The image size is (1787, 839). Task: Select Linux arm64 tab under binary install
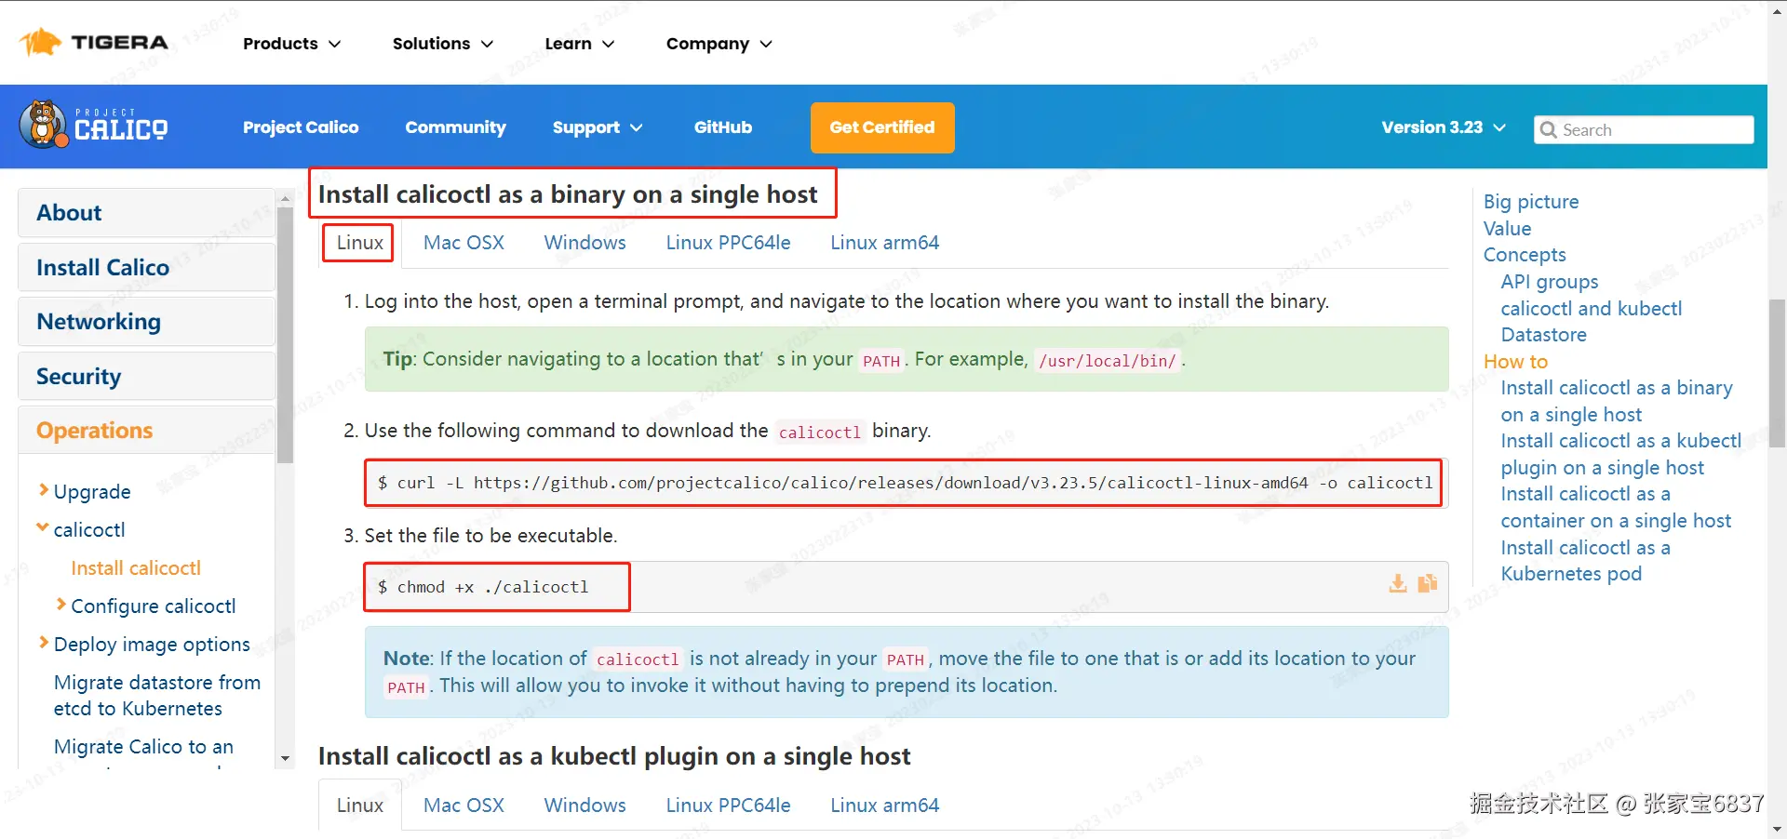click(x=884, y=243)
